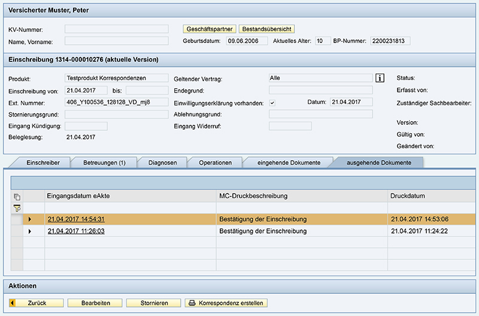Switch to the Betreuungen (1) tab
The width and height of the screenshot is (479, 316).
(104, 162)
